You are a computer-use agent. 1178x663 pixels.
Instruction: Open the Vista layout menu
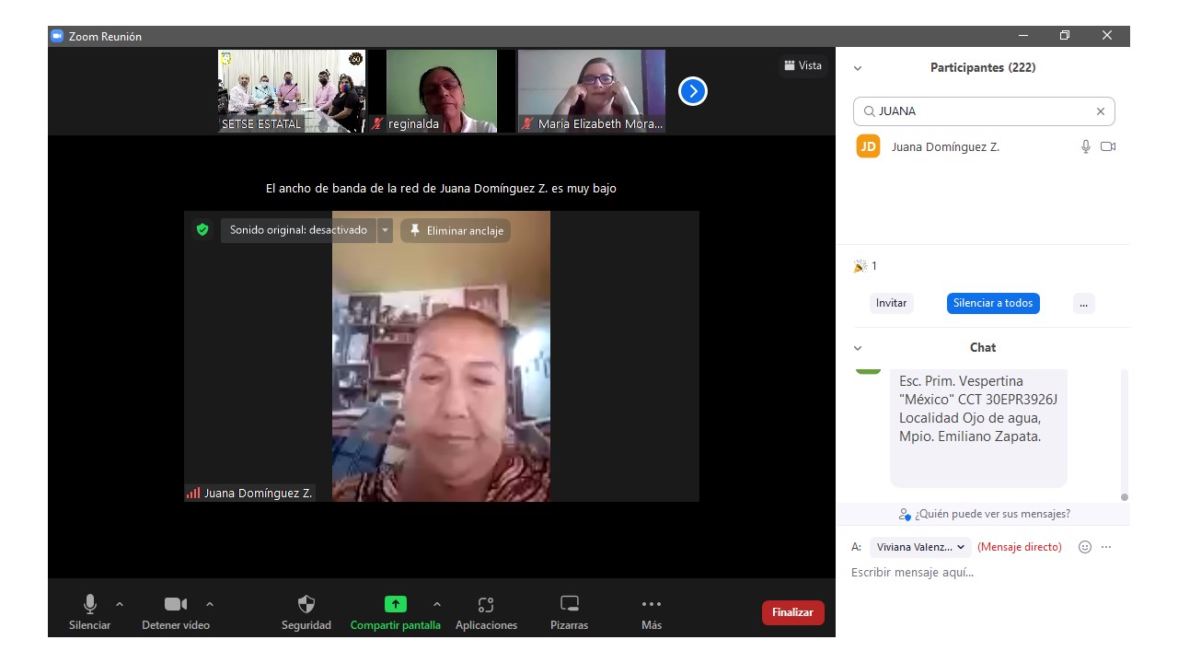point(803,65)
